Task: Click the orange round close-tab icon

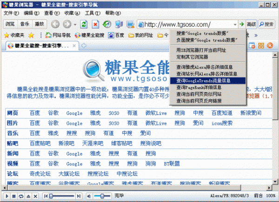Action: pyautogui.click(x=270, y=46)
